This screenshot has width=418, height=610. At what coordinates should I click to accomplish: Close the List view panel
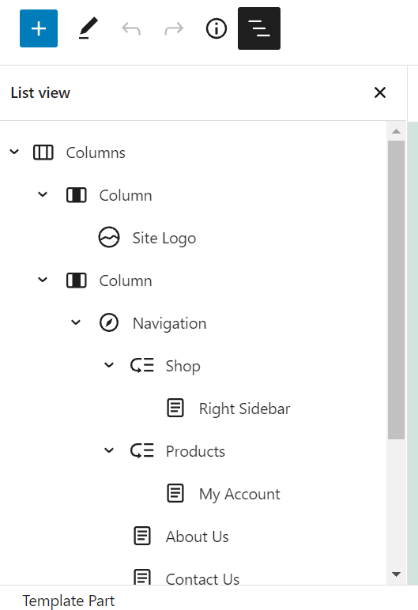[x=380, y=92]
